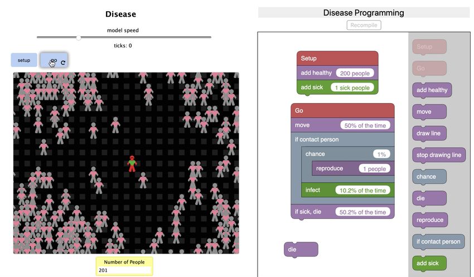Click the Number of People monitor value
474x277 pixels.
tap(124, 270)
